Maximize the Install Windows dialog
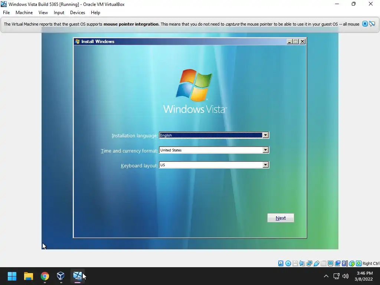Viewport: 380px width, 285px height. [x=296, y=42]
